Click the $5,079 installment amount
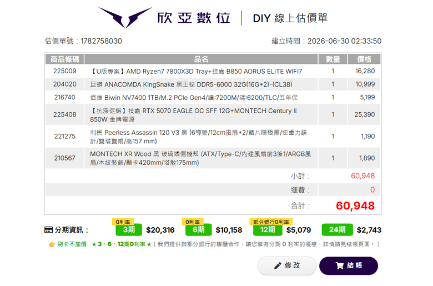 coord(299,230)
